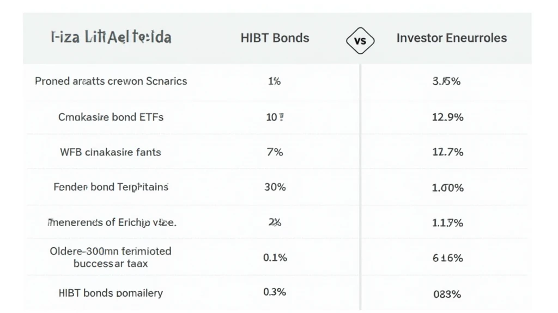Click the 083% investor value
Viewport: 558px width, 313px height.
point(447,294)
